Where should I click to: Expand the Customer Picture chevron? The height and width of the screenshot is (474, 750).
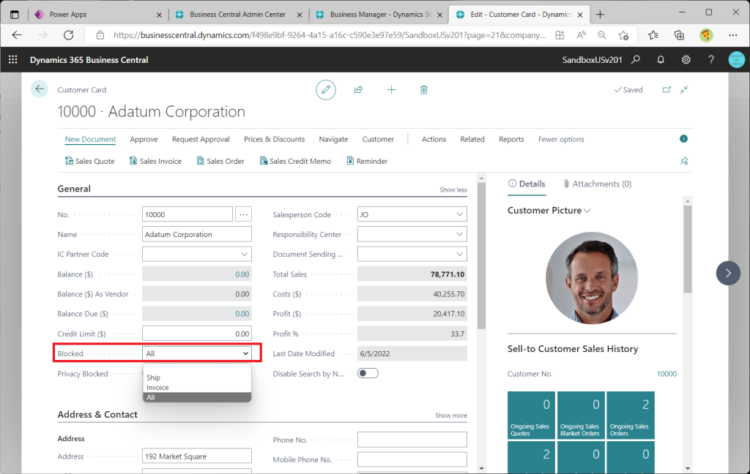click(587, 211)
